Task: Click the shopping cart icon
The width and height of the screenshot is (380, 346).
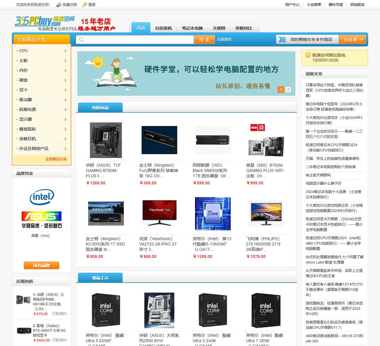Action: (282, 39)
